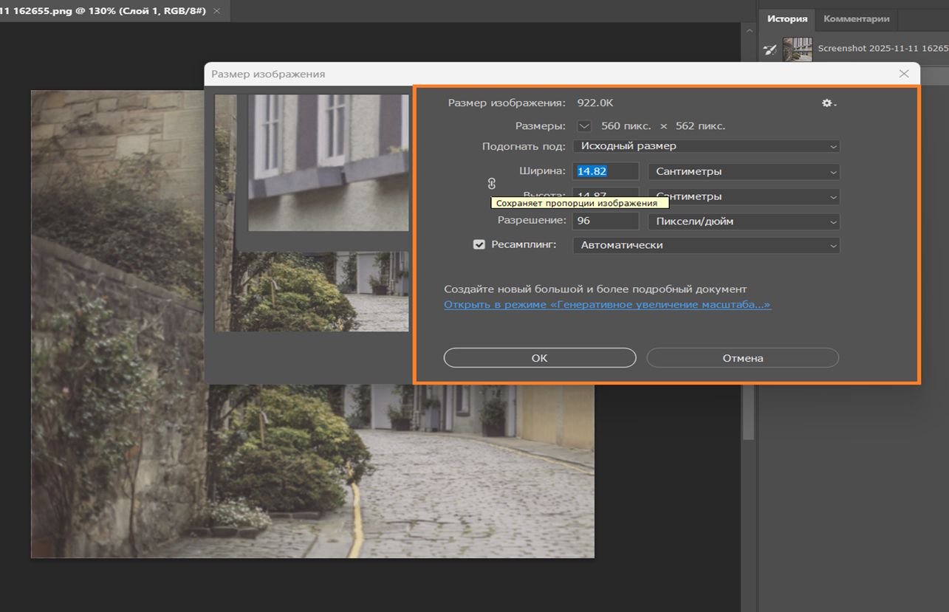Close the Image Size dialog with X
This screenshot has height=612, width=949.
point(904,74)
